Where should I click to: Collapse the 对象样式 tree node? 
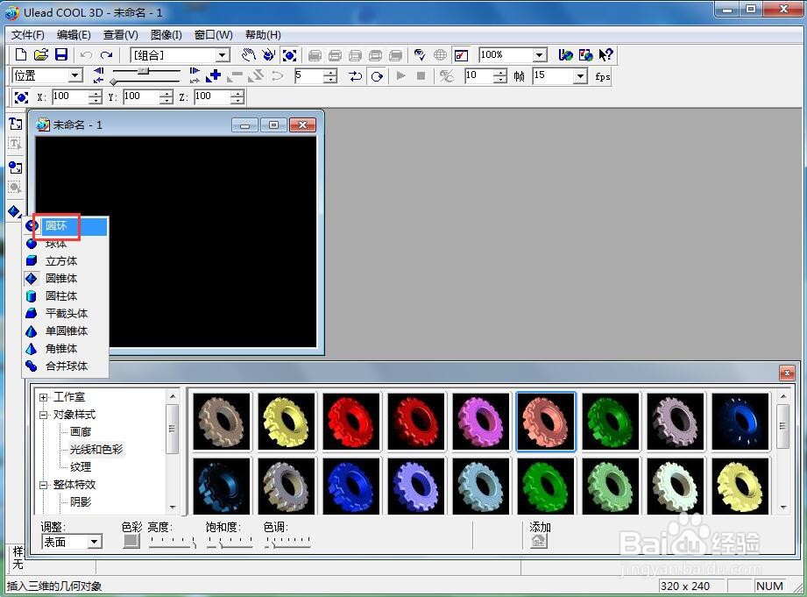point(44,415)
